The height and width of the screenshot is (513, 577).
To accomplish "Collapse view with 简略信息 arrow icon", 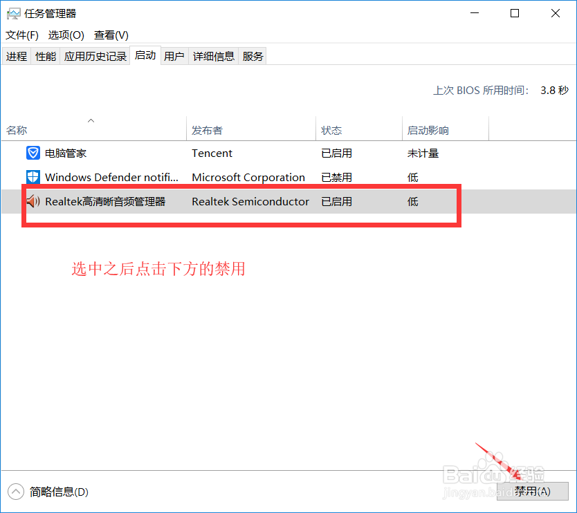I will point(16,492).
